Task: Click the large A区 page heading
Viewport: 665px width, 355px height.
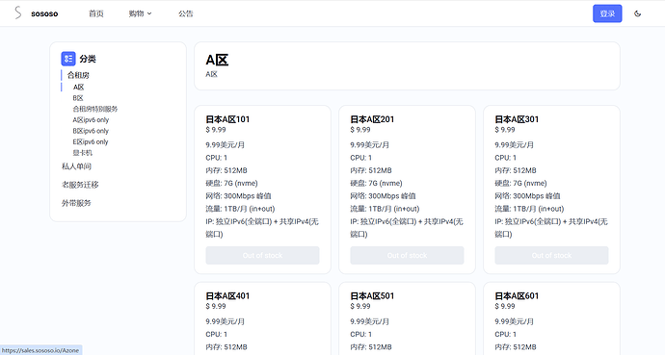Action: pyautogui.click(x=217, y=60)
